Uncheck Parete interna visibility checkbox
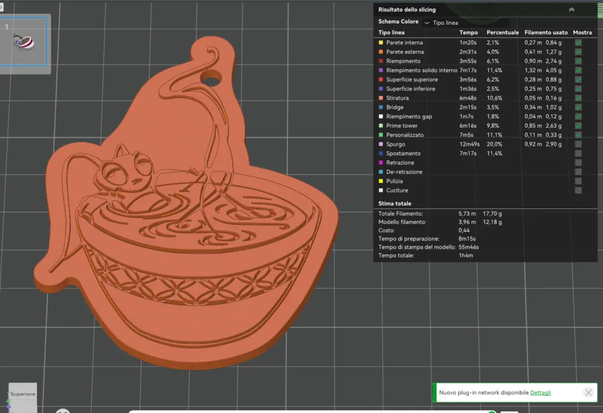Screen dimensions: 603x413 click(x=578, y=43)
